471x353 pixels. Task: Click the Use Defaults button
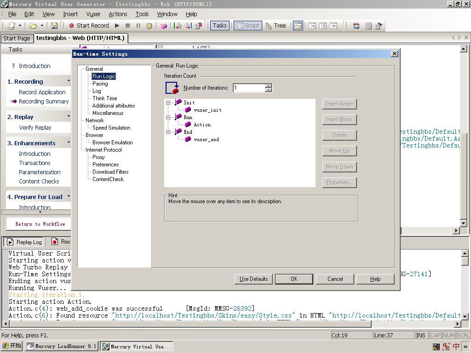coord(253,279)
